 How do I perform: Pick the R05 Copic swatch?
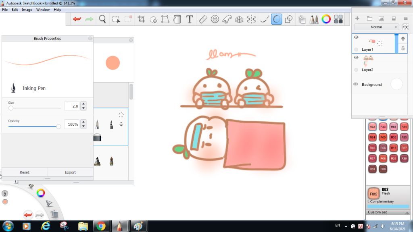383,137
